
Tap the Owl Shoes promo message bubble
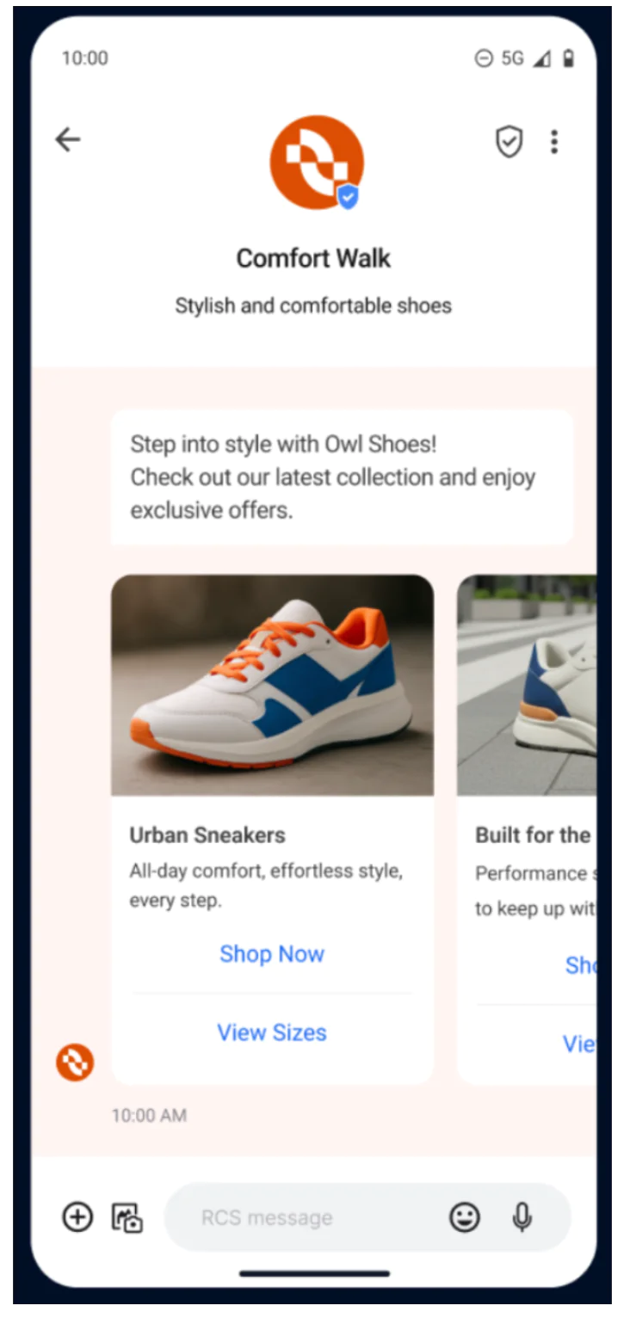pyautogui.click(x=342, y=477)
